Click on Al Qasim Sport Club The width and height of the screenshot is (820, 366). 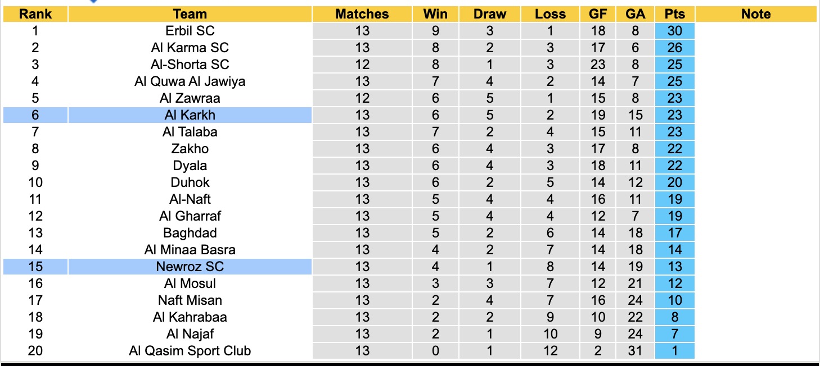[190, 351]
